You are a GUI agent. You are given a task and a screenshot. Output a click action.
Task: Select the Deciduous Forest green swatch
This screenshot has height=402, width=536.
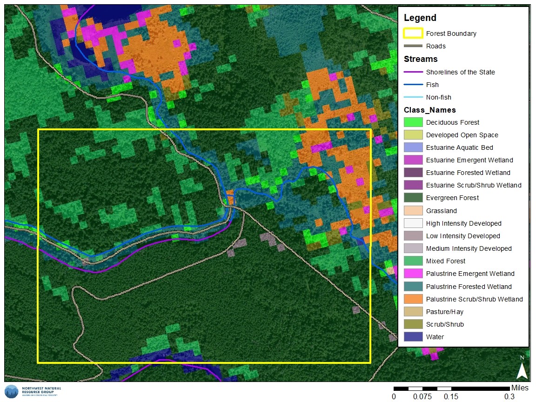point(413,122)
